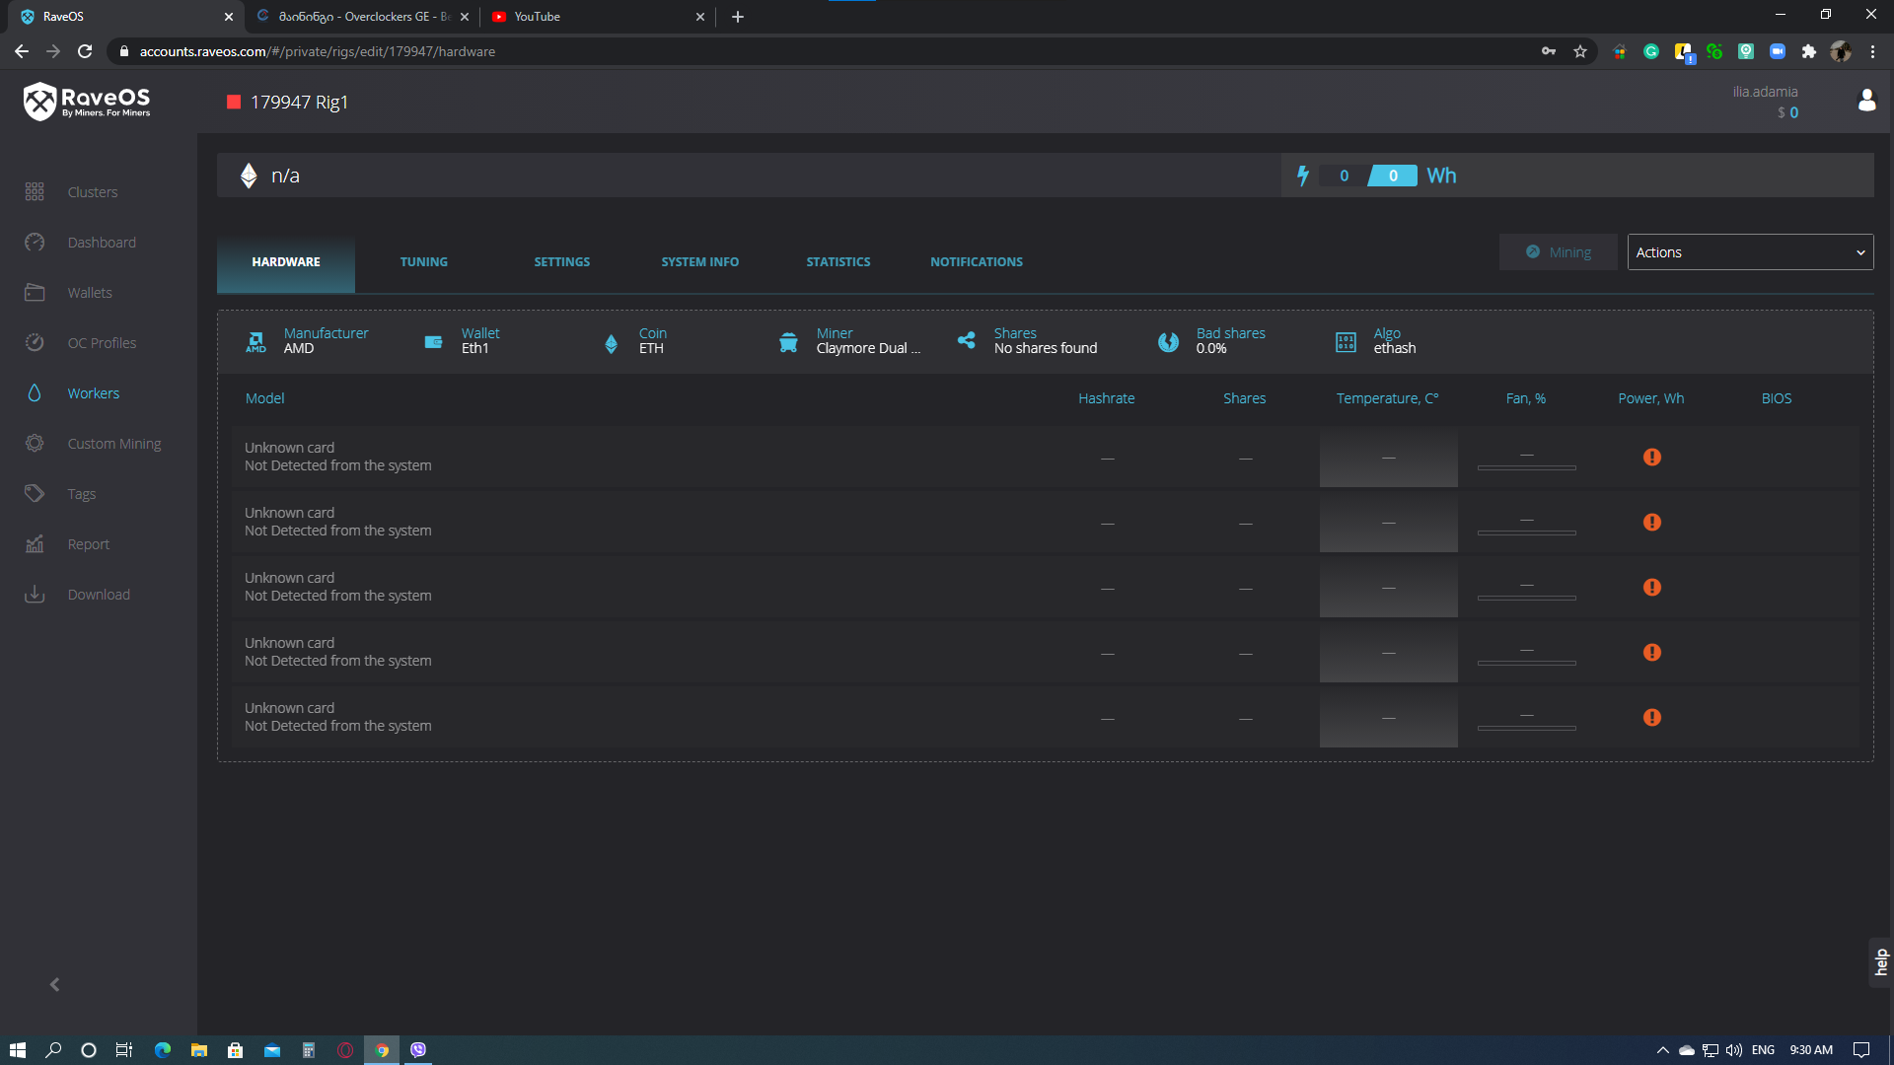Open the help side tab
The width and height of the screenshot is (1894, 1065).
point(1881,962)
